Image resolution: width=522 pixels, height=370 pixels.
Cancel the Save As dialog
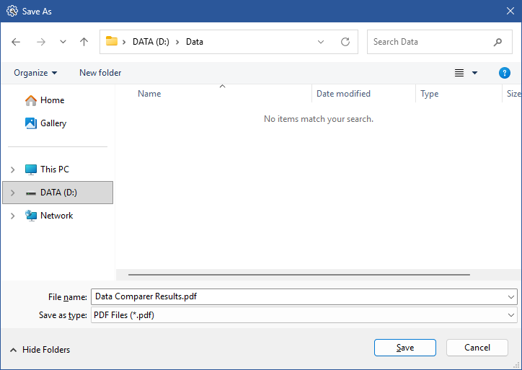pyautogui.click(x=477, y=348)
